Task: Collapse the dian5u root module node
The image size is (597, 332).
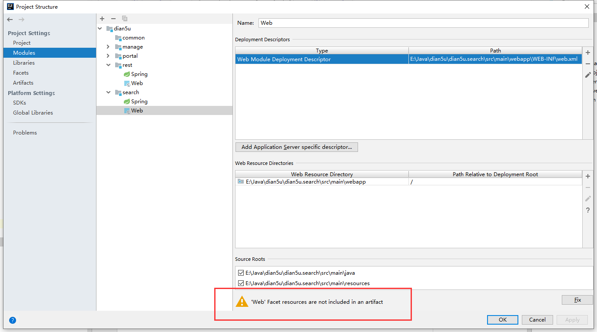Action: (x=100, y=29)
